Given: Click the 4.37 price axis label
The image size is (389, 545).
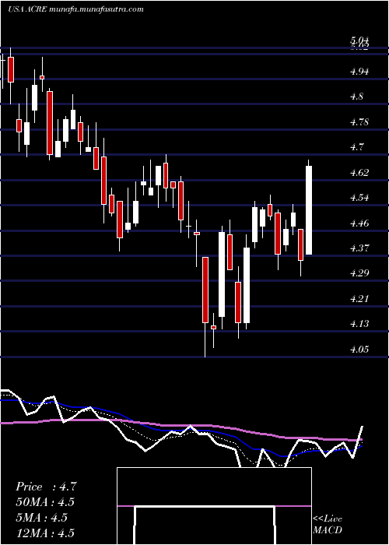Looking at the screenshot, I should 359,248.
